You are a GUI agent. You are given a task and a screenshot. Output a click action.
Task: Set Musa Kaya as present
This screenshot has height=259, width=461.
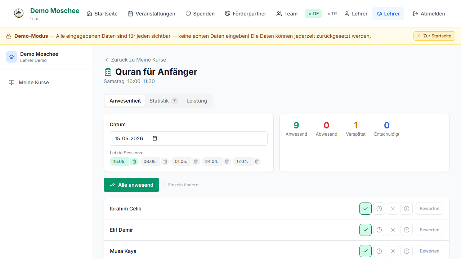click(366, 251)
